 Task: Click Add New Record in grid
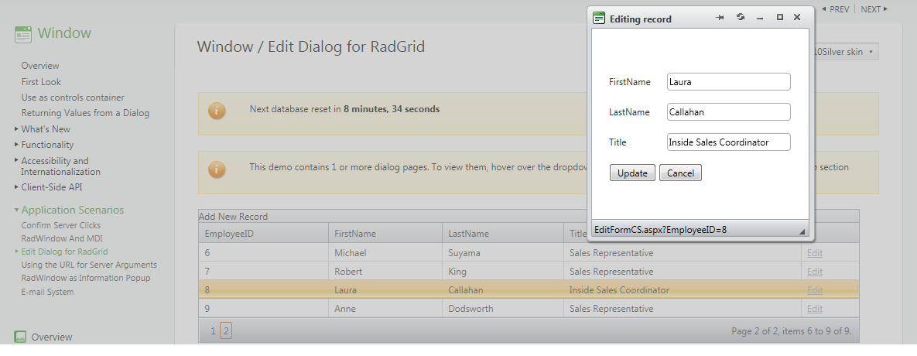point(233,217)
